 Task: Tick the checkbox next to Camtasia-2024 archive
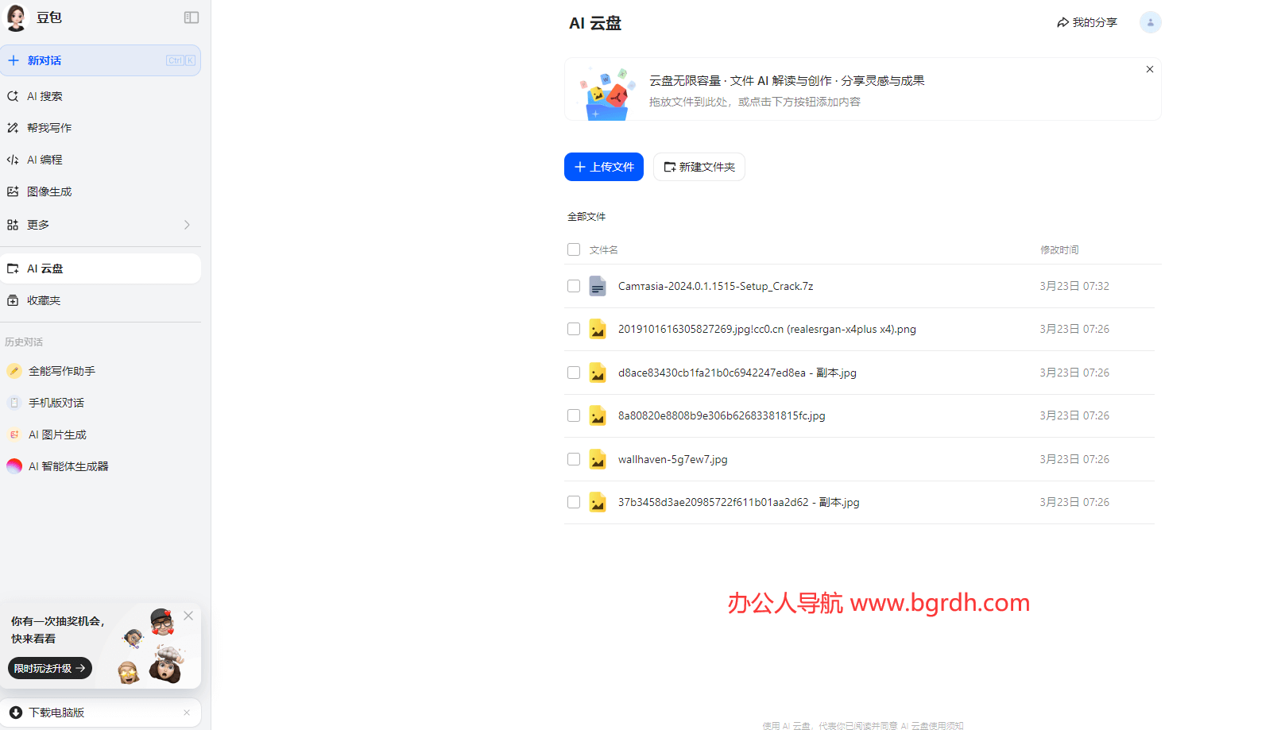click(x=574, y=286)
